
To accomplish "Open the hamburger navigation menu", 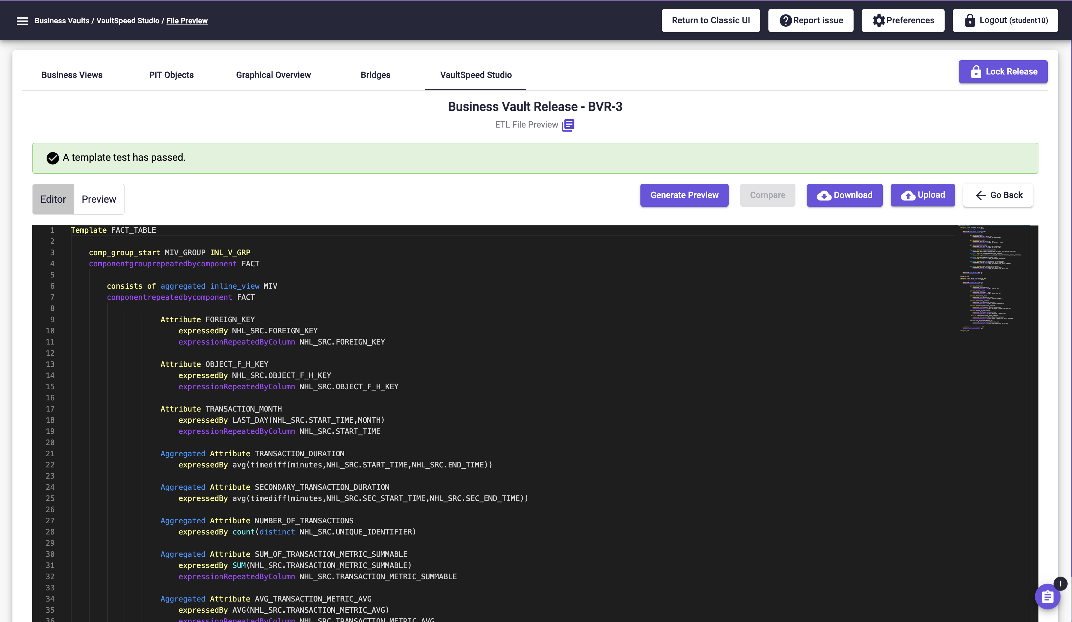I will (22, 21).
